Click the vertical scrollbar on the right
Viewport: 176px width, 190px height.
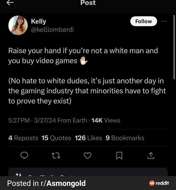point(174,47)
